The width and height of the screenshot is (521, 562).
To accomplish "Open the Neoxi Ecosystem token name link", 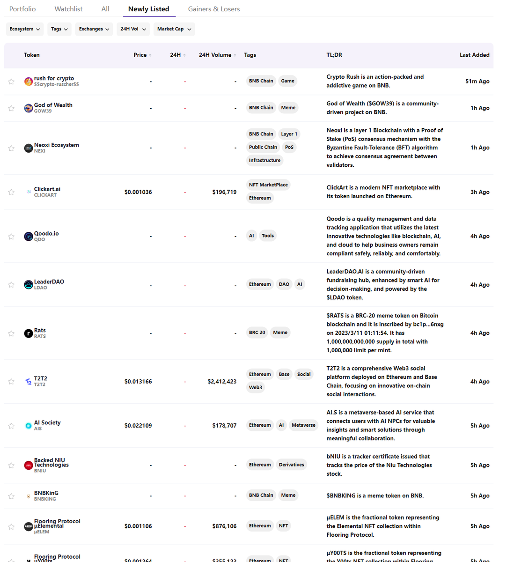I will point(57,145).
